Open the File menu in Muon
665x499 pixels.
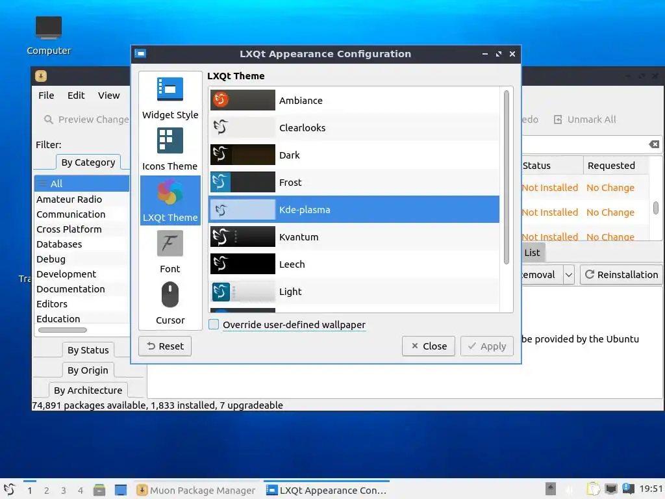(46, 96)
